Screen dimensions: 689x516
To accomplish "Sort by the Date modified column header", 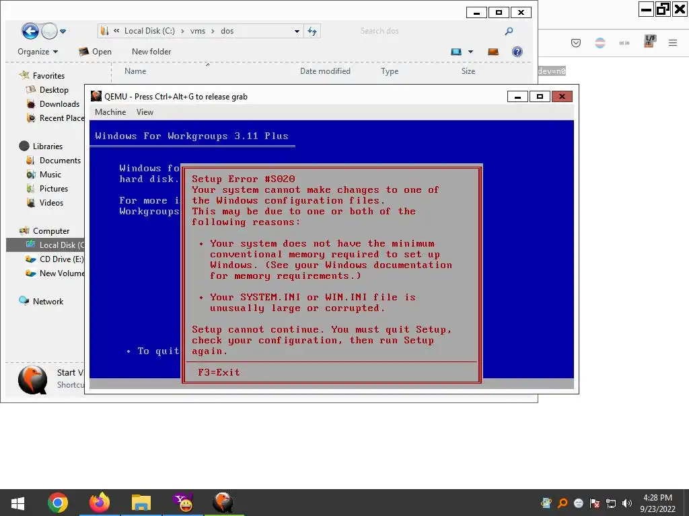I will pos(325,71).
